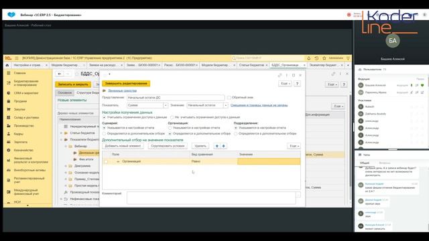Select Не учитывать ограничения доступа radio
Image resolution: width=429 pixels, height=241 pixels.
172,117
